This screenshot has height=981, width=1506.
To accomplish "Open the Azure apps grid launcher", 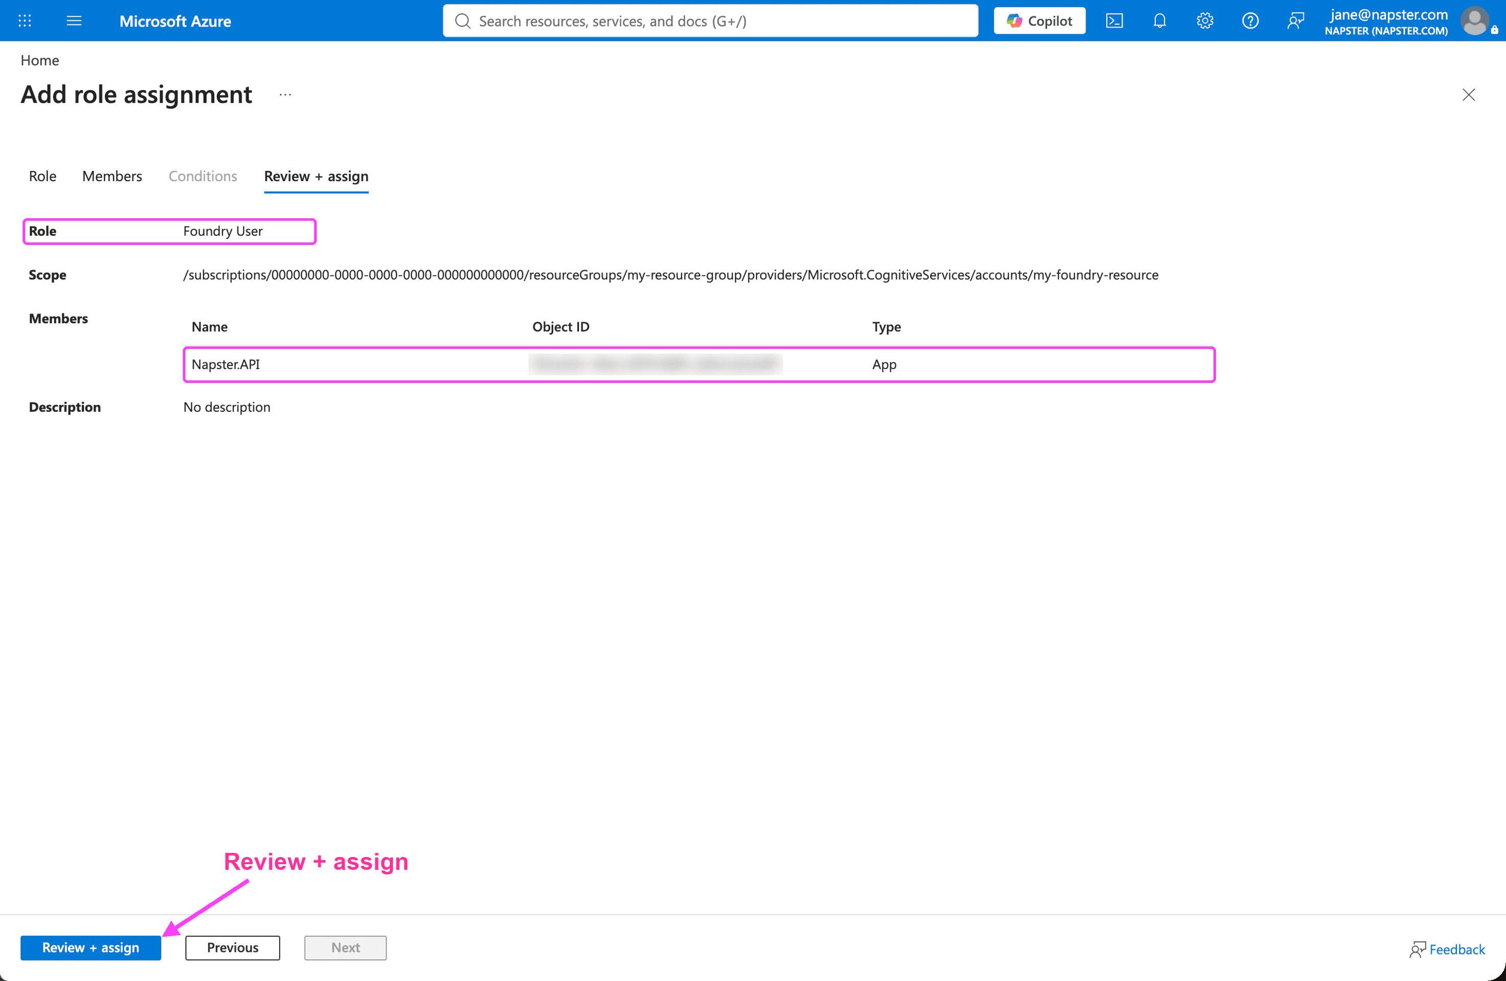I will 25,21.
